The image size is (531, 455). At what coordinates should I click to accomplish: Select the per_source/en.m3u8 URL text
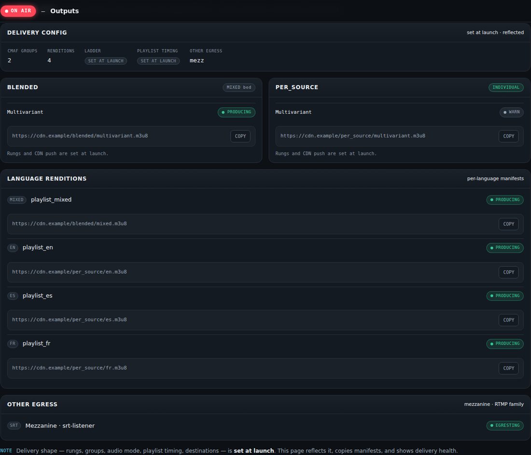point(70,272)
